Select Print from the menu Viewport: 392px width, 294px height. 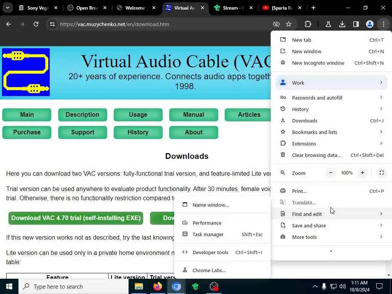click(x=331, y=191)
